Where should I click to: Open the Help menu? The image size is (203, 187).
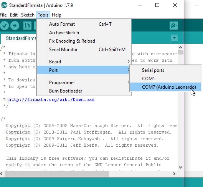click(x=56, y=15)
